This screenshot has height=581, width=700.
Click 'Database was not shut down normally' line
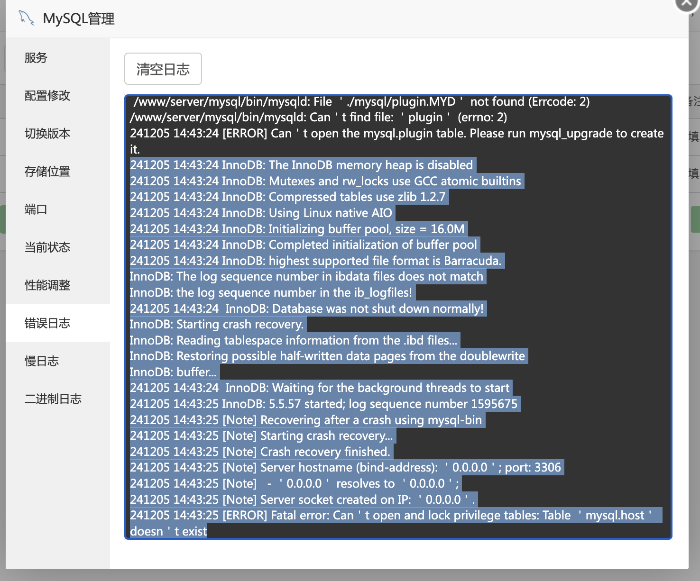(307, 309)
